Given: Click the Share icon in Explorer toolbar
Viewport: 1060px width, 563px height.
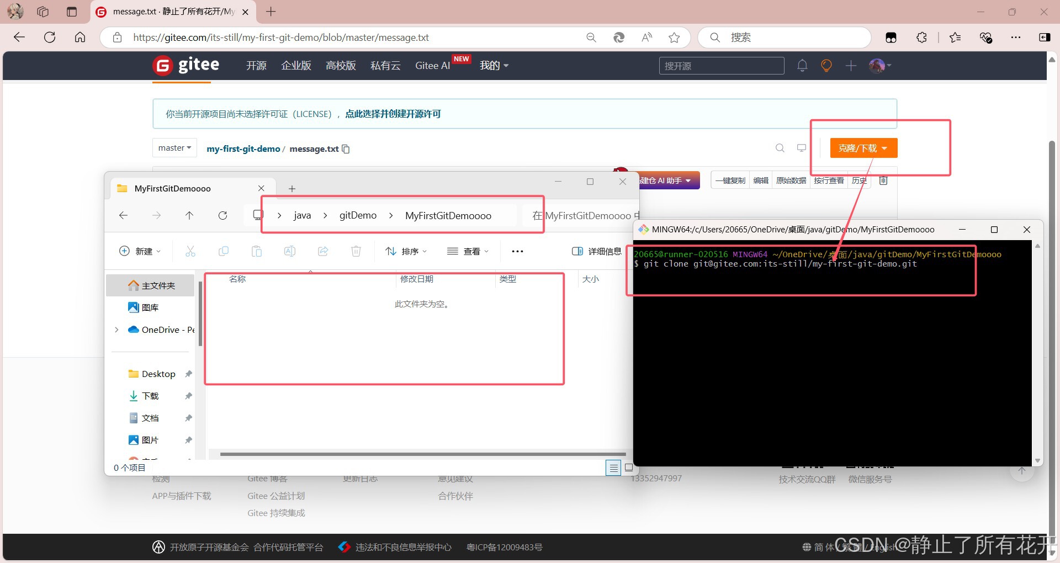Looking at the screenshot, I should tap(323, 251).
